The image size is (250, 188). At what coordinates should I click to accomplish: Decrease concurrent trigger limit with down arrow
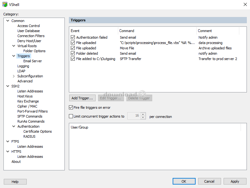143,118
